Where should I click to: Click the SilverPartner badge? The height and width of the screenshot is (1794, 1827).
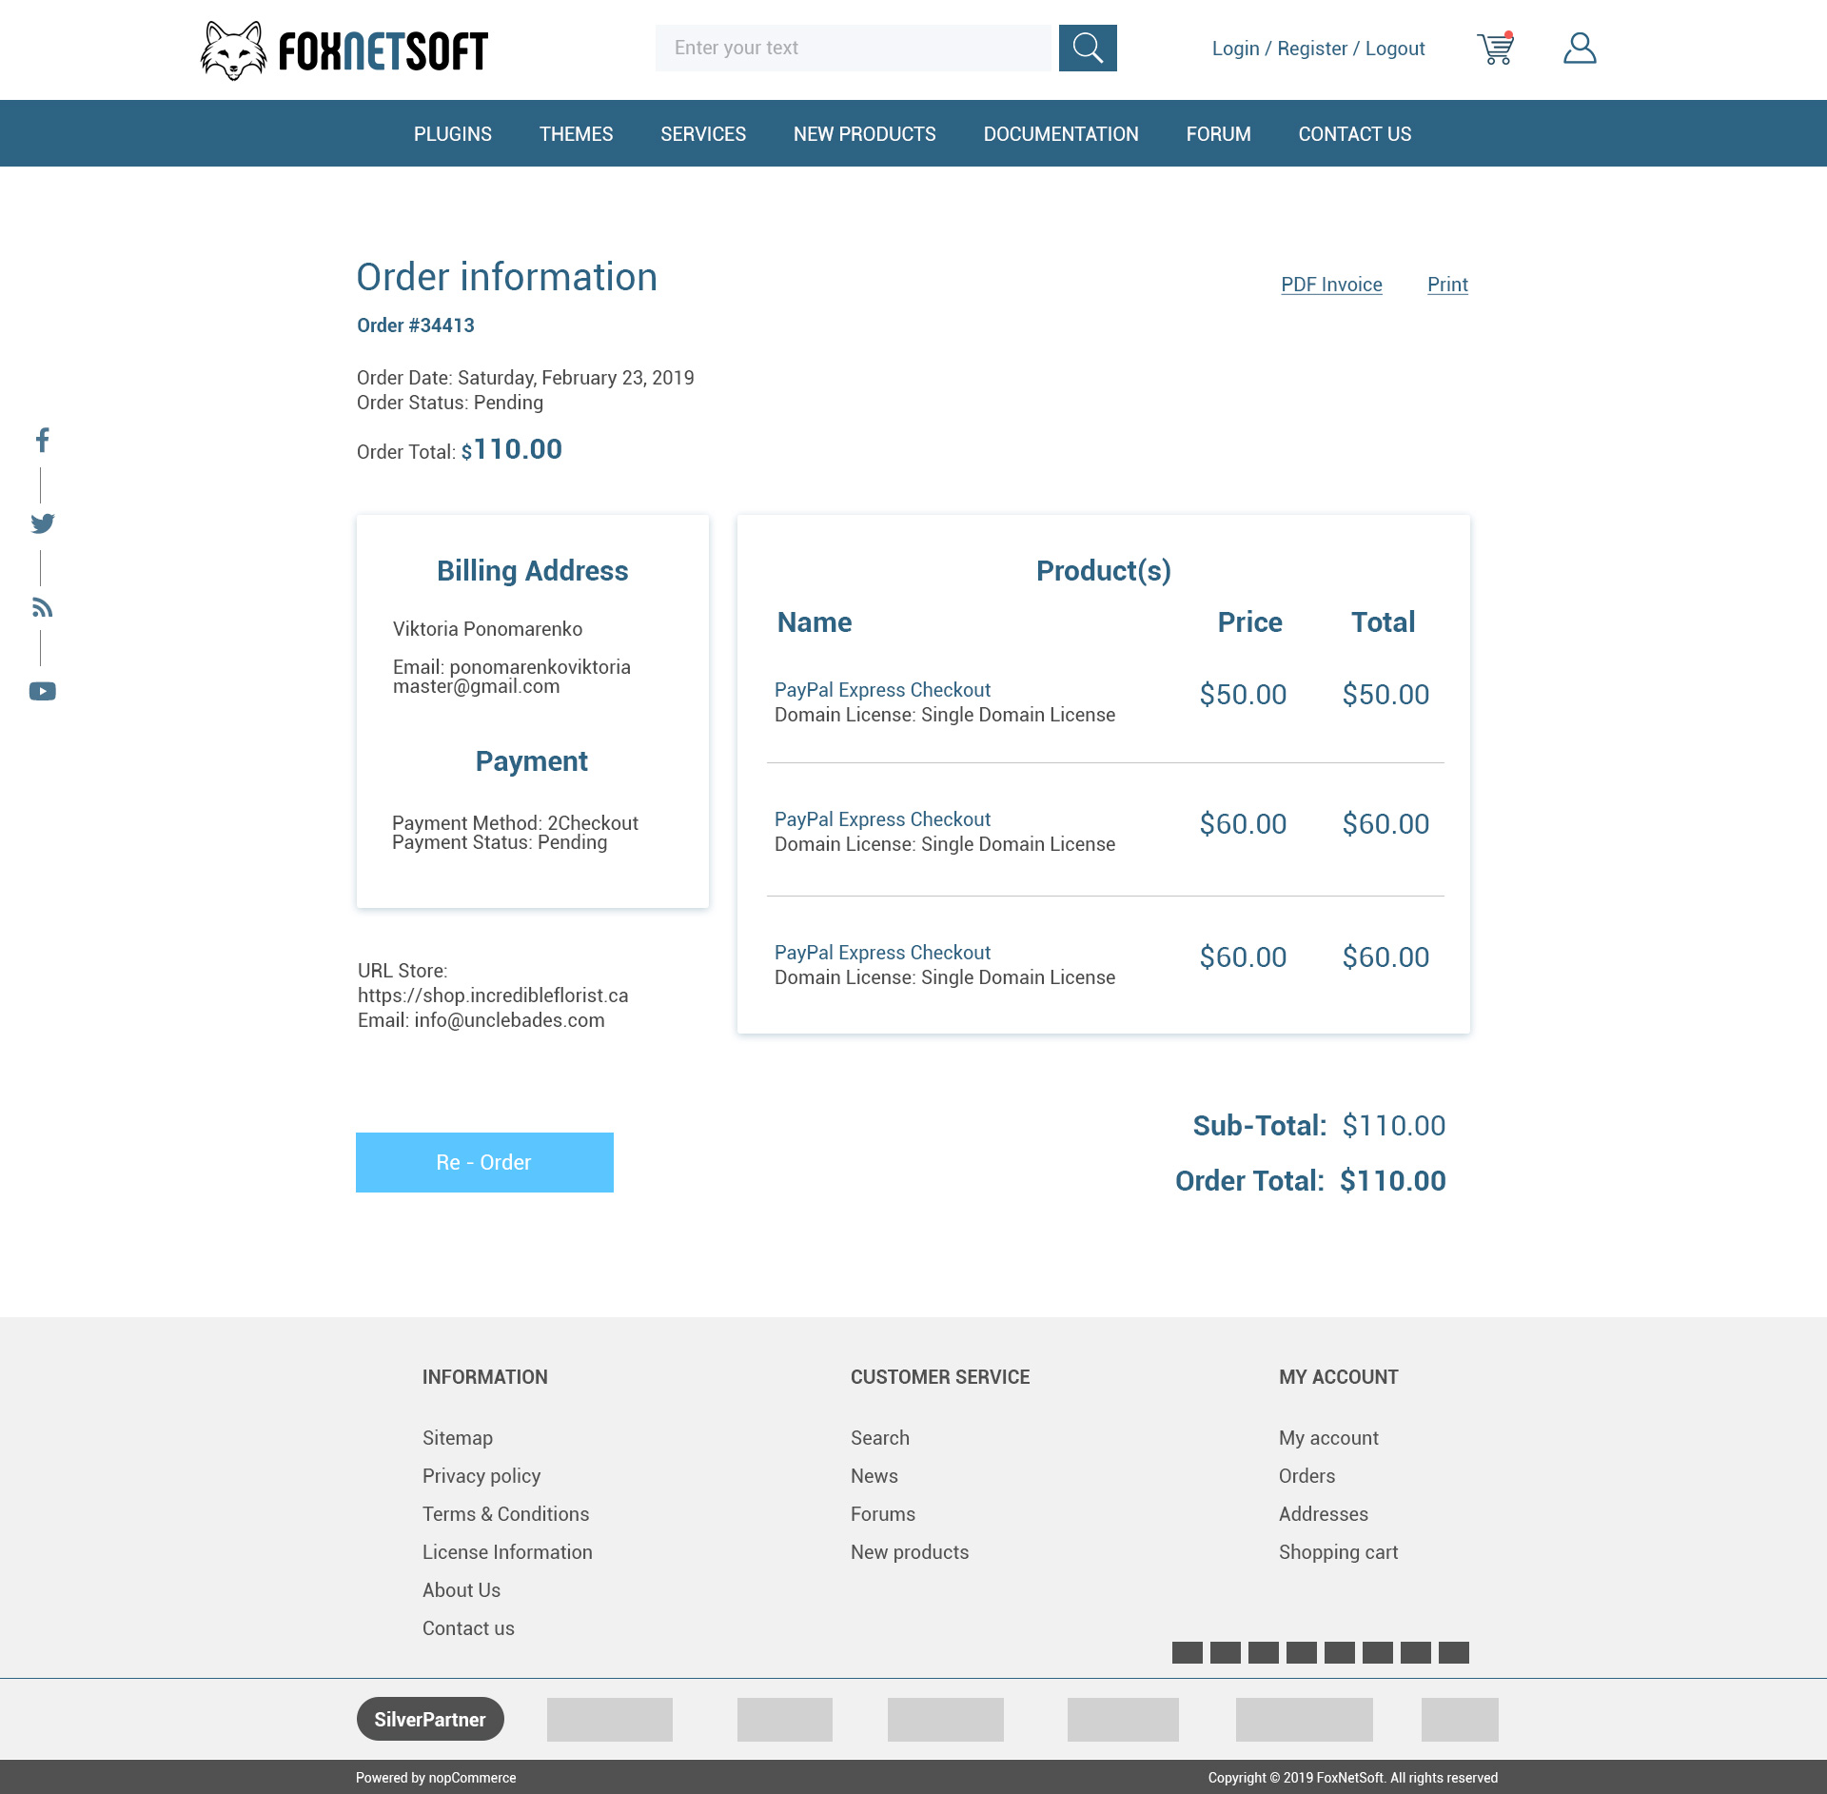coord(429,1719)
